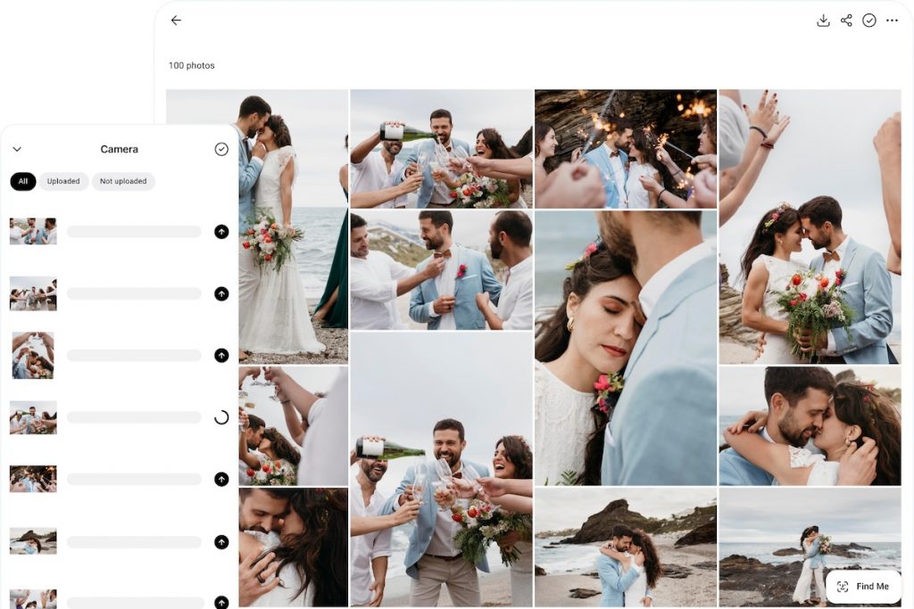Show Not uploaded photos filter

coord(123,182)
